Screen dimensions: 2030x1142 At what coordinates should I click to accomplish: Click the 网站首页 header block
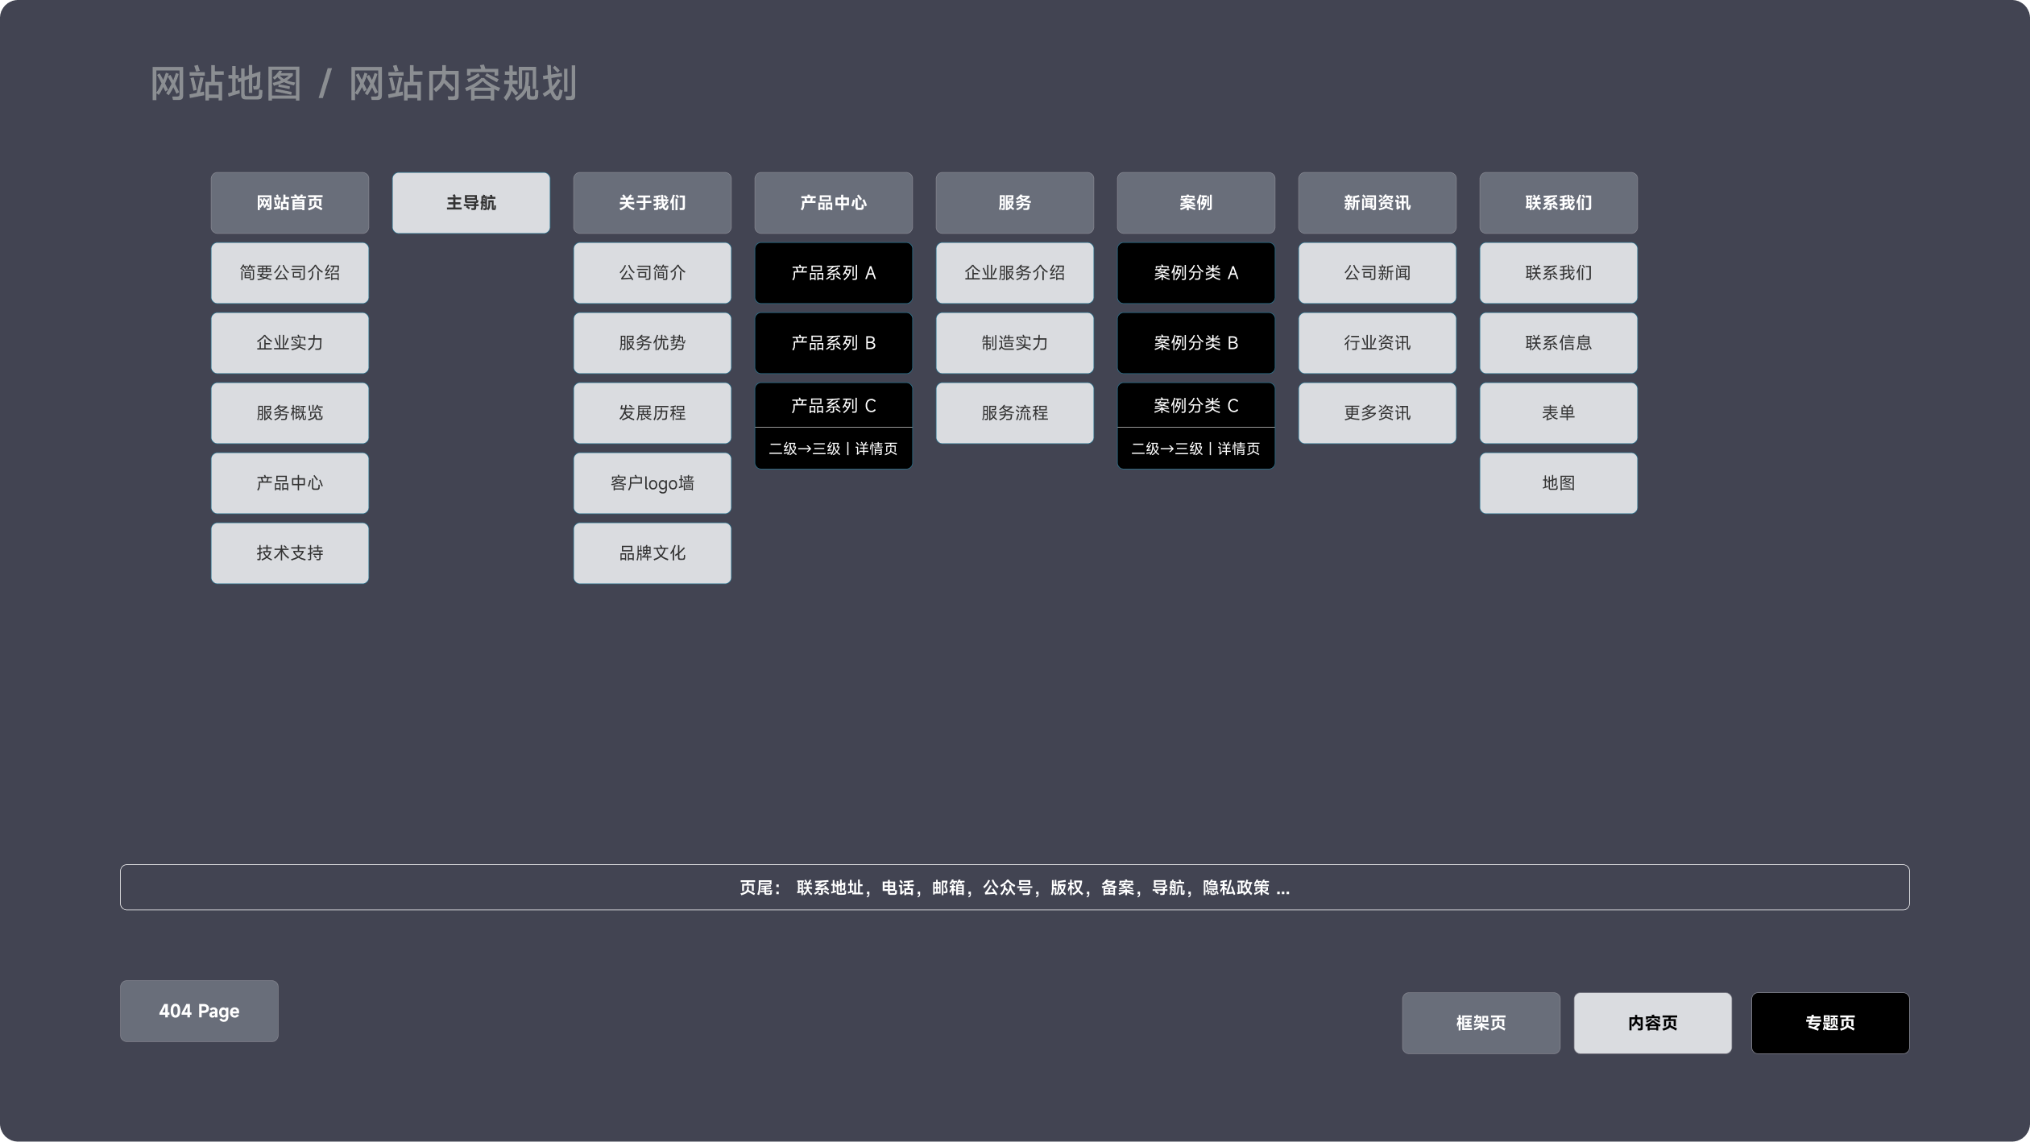pyautogui.click(x=289, y=203)
